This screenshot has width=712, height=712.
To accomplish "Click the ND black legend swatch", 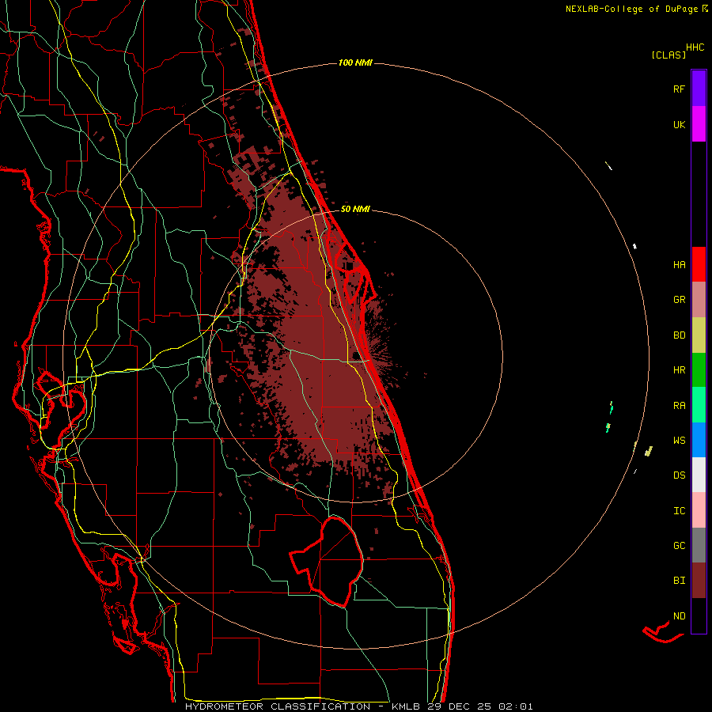I will click(x=699, y=615).
